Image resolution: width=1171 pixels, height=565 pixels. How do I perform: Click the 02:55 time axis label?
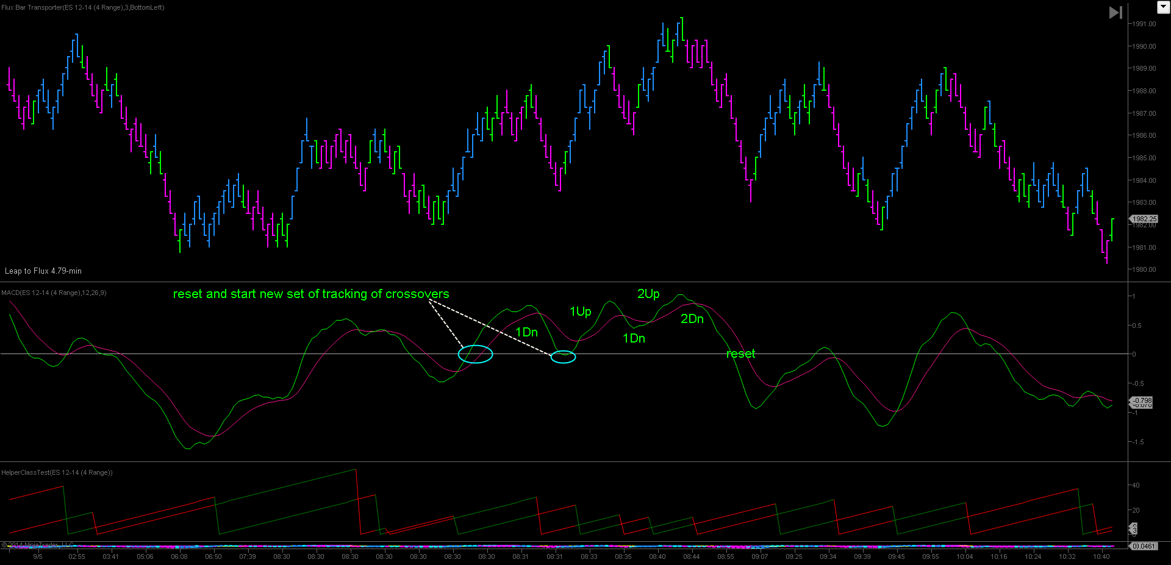click(77, 556)
